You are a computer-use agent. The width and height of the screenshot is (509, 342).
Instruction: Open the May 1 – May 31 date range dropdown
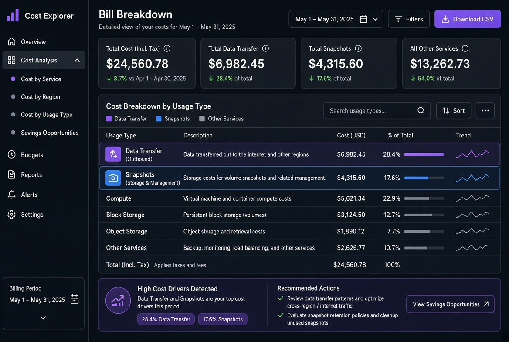click(336, 19)
